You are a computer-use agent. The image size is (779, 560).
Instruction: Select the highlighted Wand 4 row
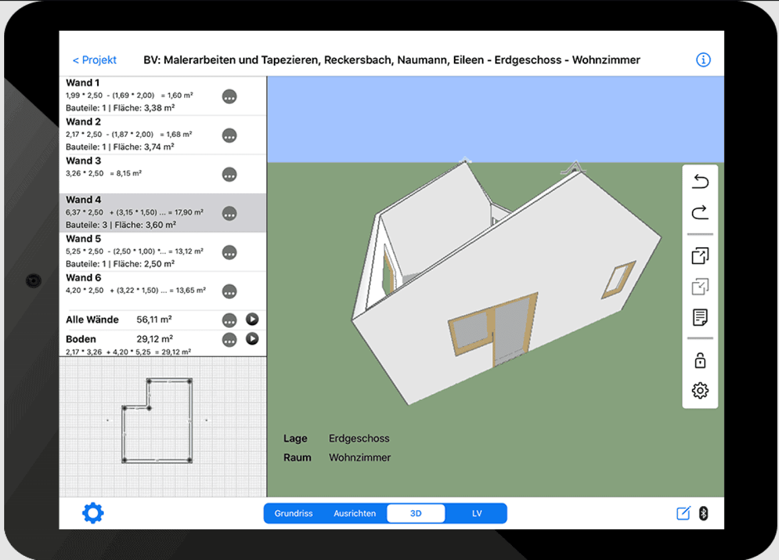pyautogui.click(x=163, y=213)
